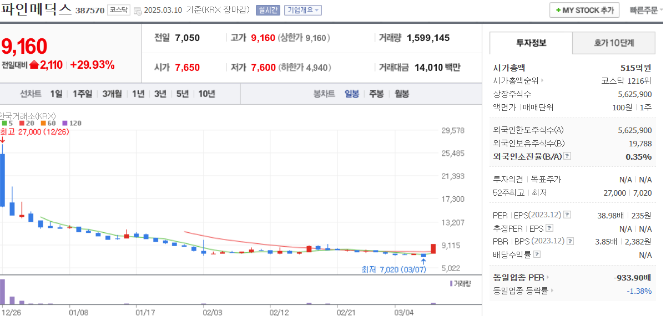Click help icon beside PBR BPS

point(570,241)
